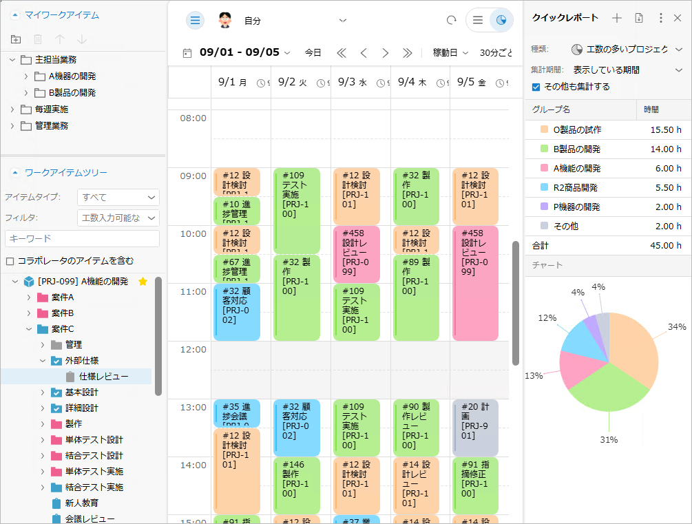692x524 pixels.
Task: Click the download report icon in クイックレポート
Action: [x=639, y=18]
